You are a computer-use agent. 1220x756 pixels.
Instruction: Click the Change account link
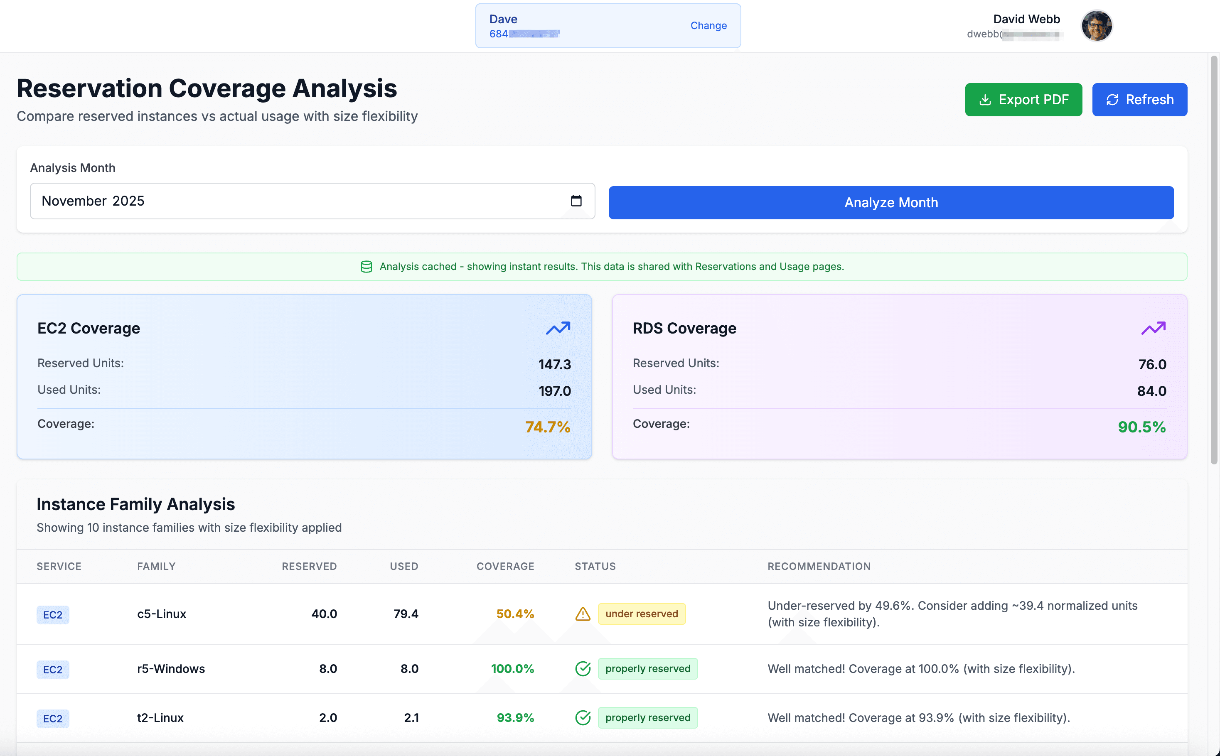[708, 25]
